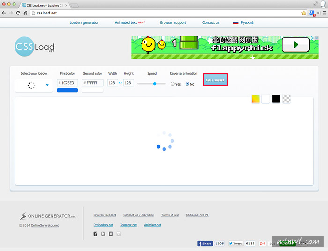
Task: Open the Preloaders.net footer link
Action: (103, 225)
